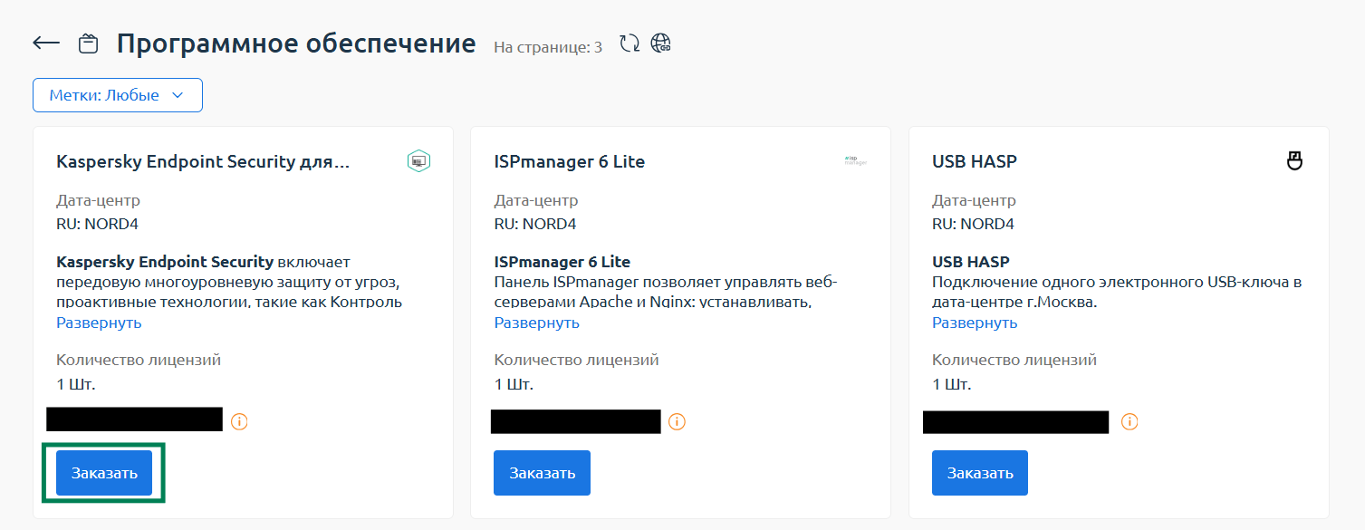Click the clipboard icon beside the page title
Viewport: 1365px width, 530px height.
click(88, 43)
